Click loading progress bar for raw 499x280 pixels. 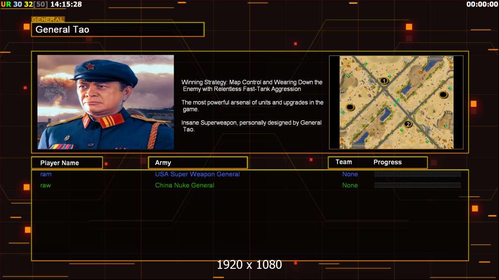tap(418, 185)
